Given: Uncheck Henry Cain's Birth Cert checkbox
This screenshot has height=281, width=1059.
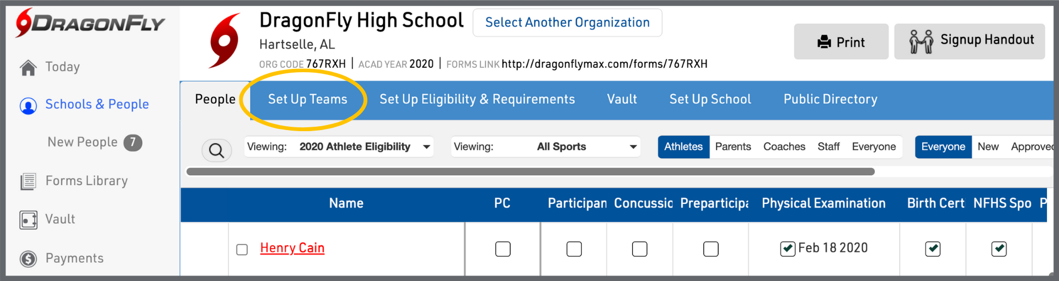Looking at the screenshot, I should pyautogui.click(x=933, y=249).
